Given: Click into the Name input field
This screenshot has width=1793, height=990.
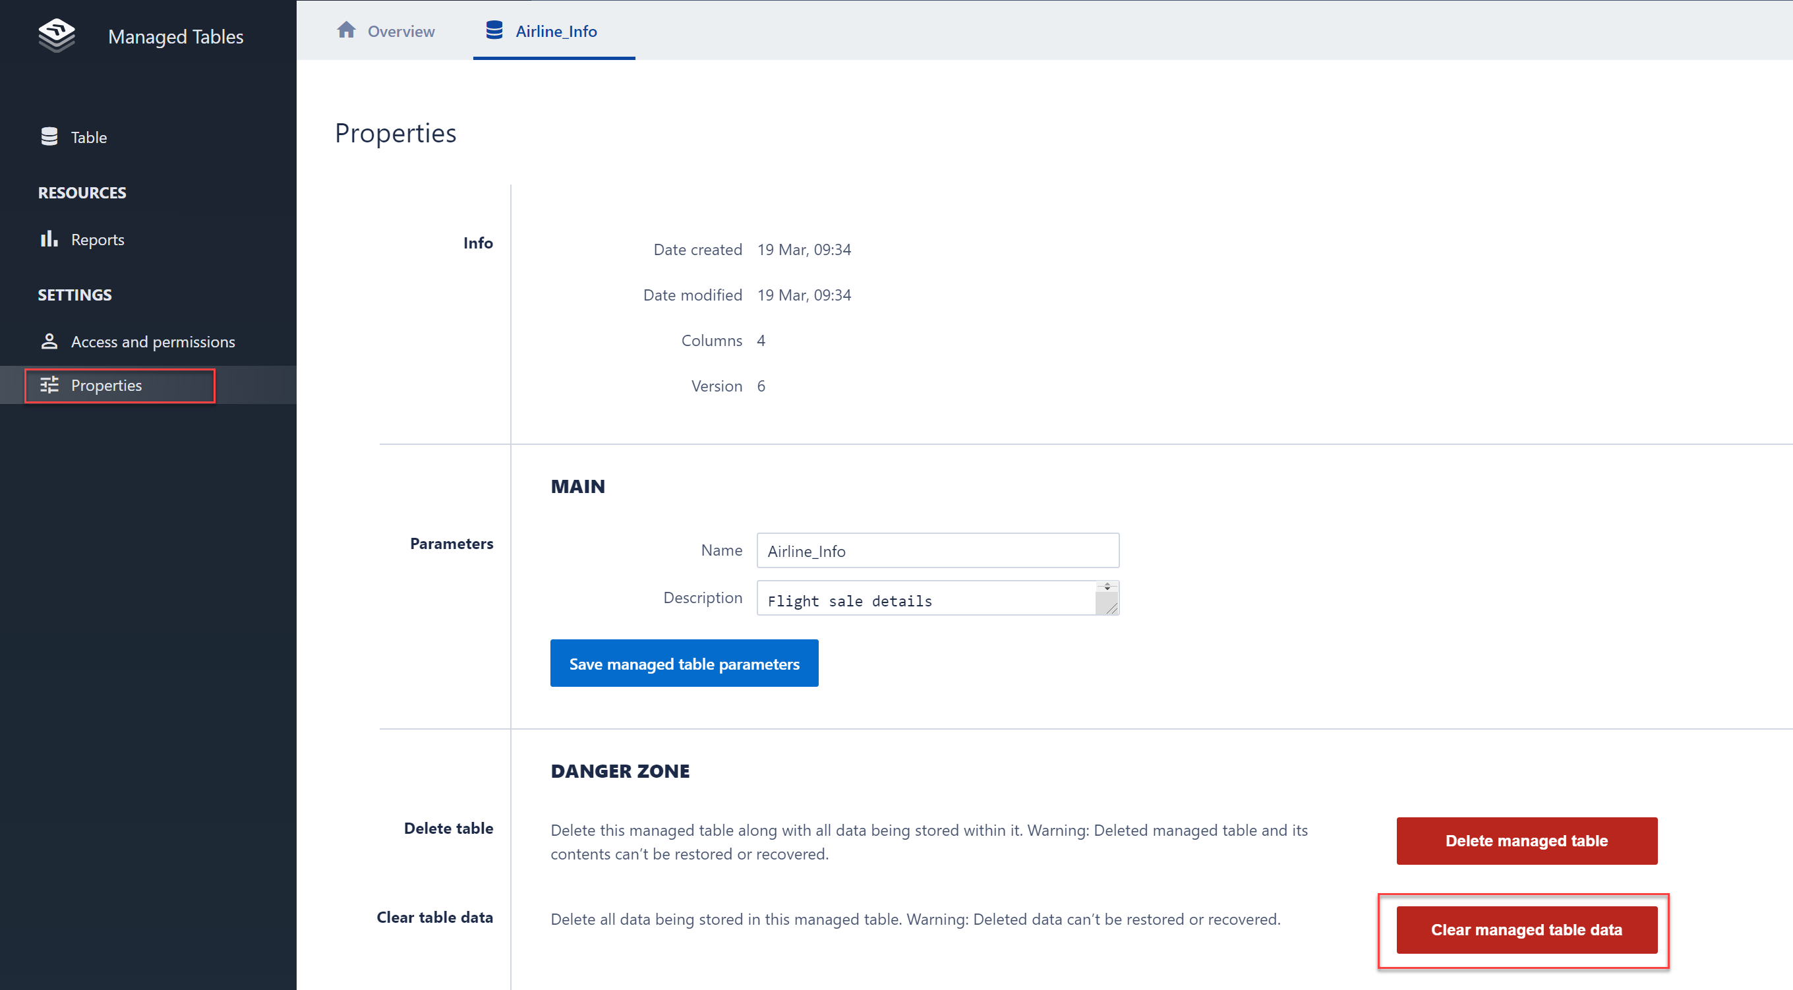Looking at the screenshot, I should click(x=937, y=551).
